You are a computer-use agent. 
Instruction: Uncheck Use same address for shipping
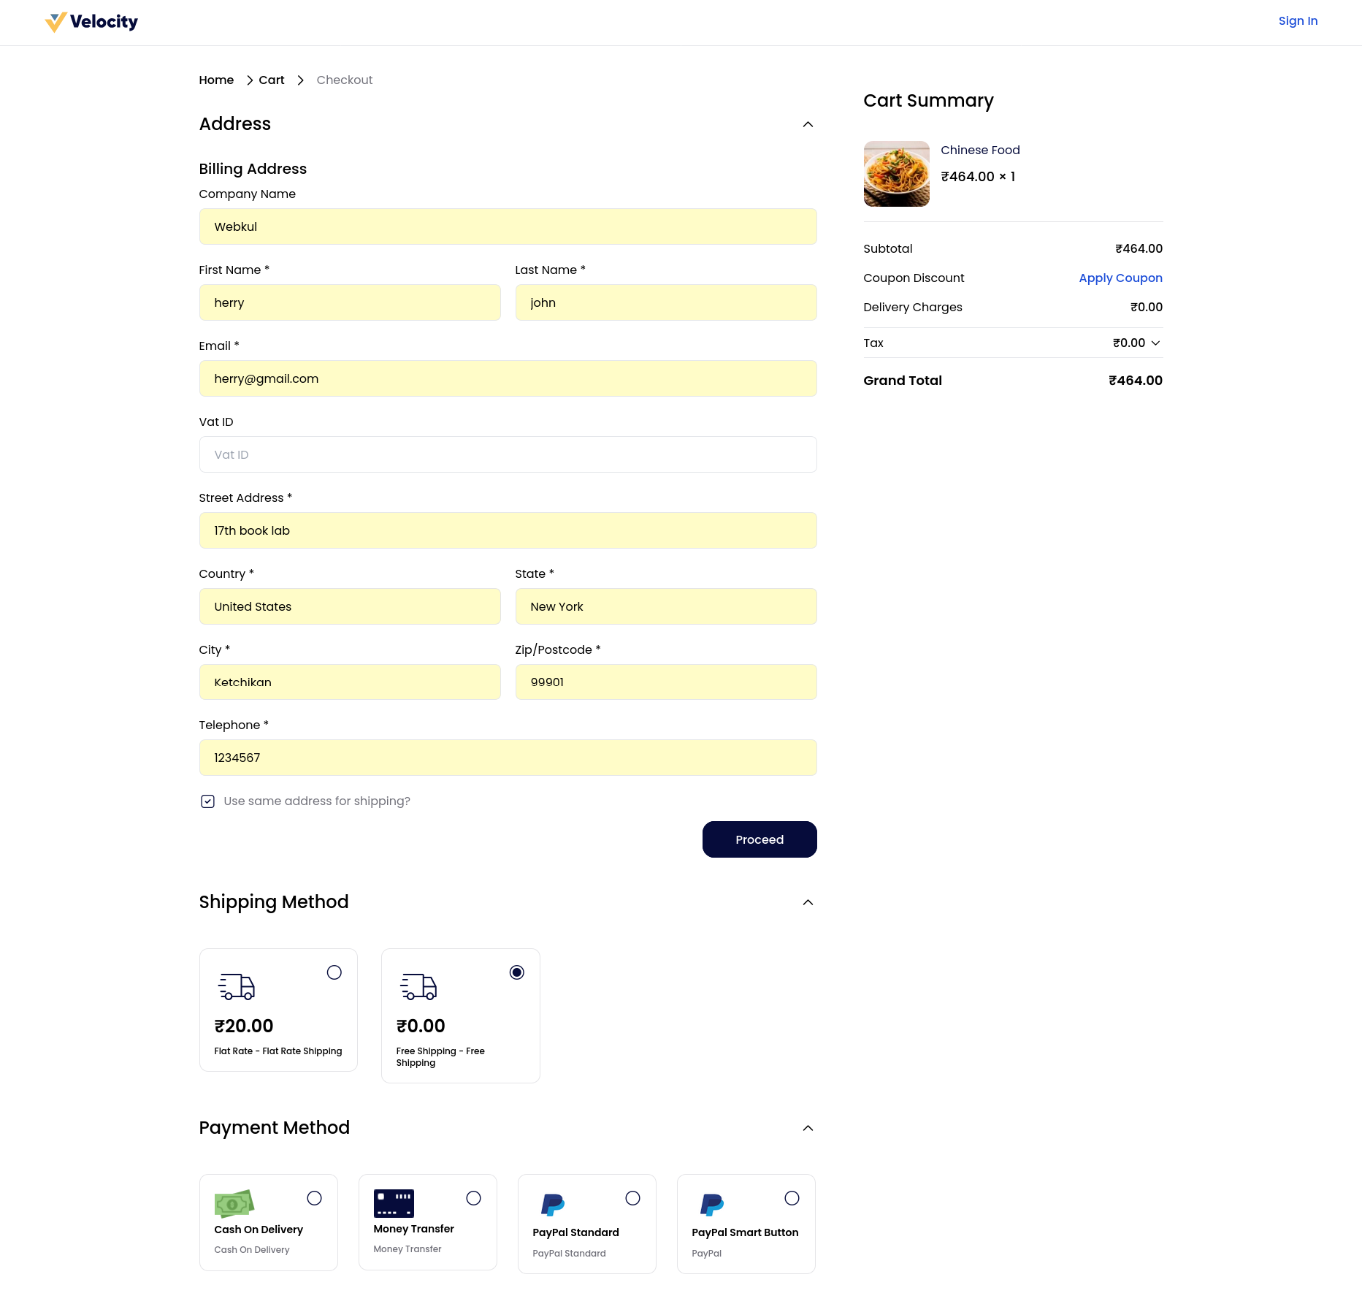(x=207, y=801)
